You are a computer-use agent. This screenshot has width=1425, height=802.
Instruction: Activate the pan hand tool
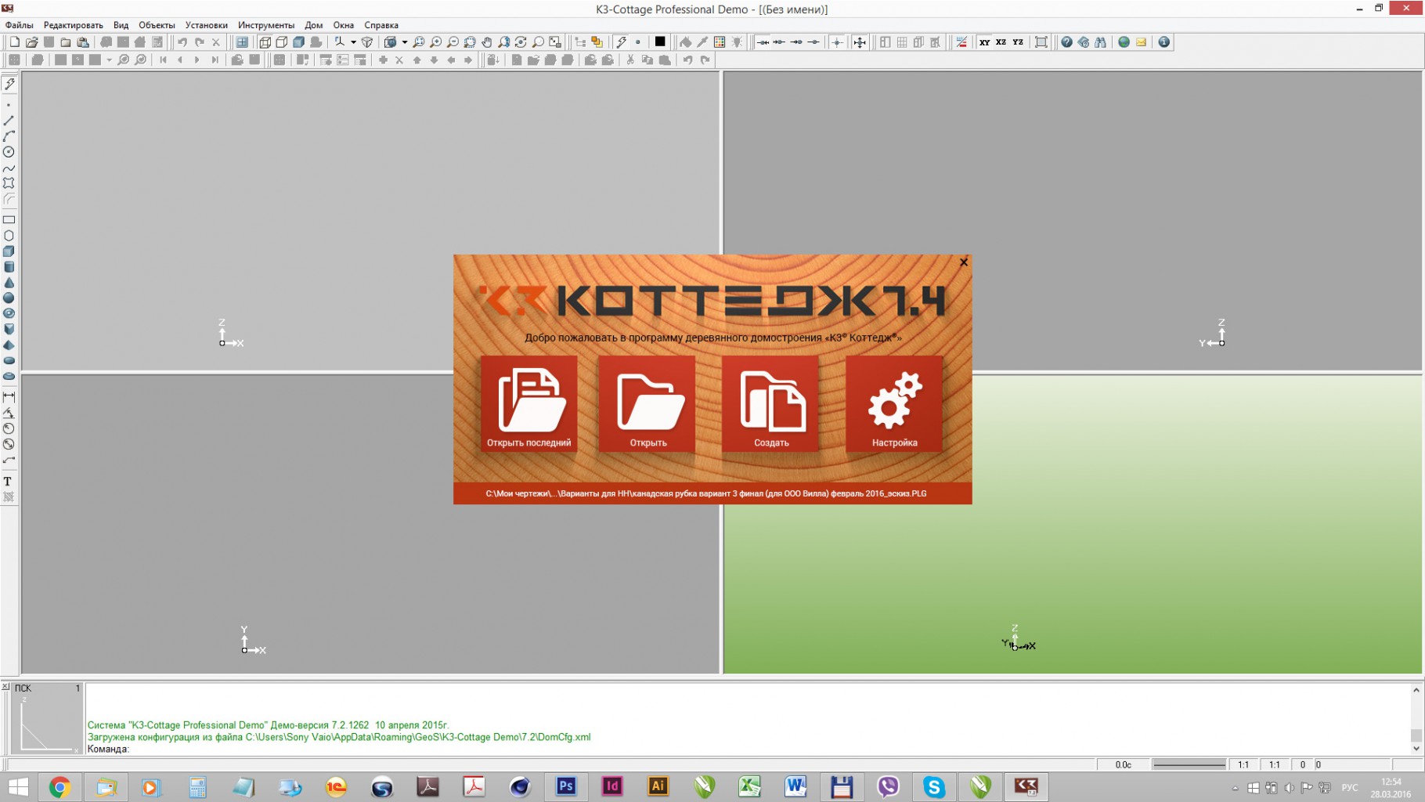pyautogui.click(x=487, y=42)
